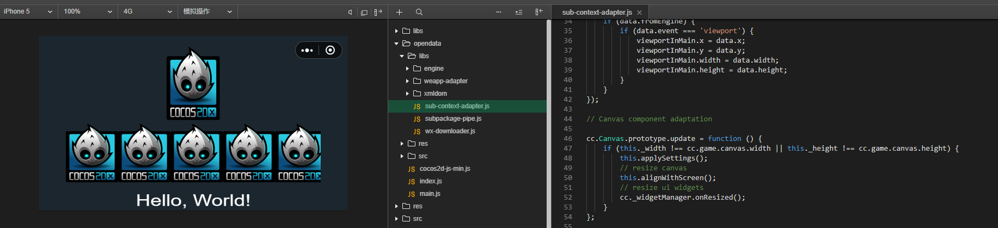Screen dimensions: 998x228
Task: Open the 模拟操作 dropdown menu
Action: 207,11
